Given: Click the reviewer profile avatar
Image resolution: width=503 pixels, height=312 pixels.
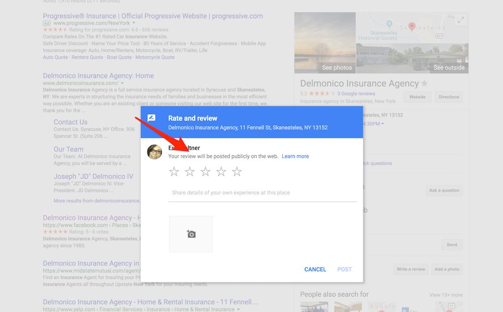Looking at the screenshot, I should pos(154,152).
